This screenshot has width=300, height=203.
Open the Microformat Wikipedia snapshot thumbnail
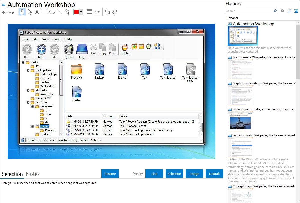point(240,69)
